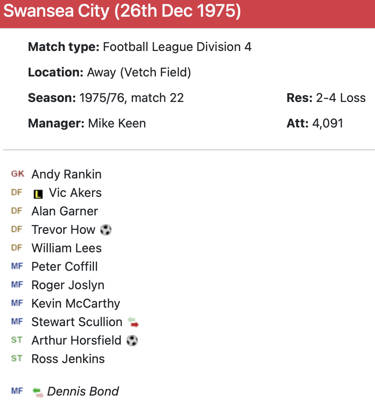This screenshot has width=375, height=407.
Task: Open manager Mike Keen's page
Action: (117, 124)
